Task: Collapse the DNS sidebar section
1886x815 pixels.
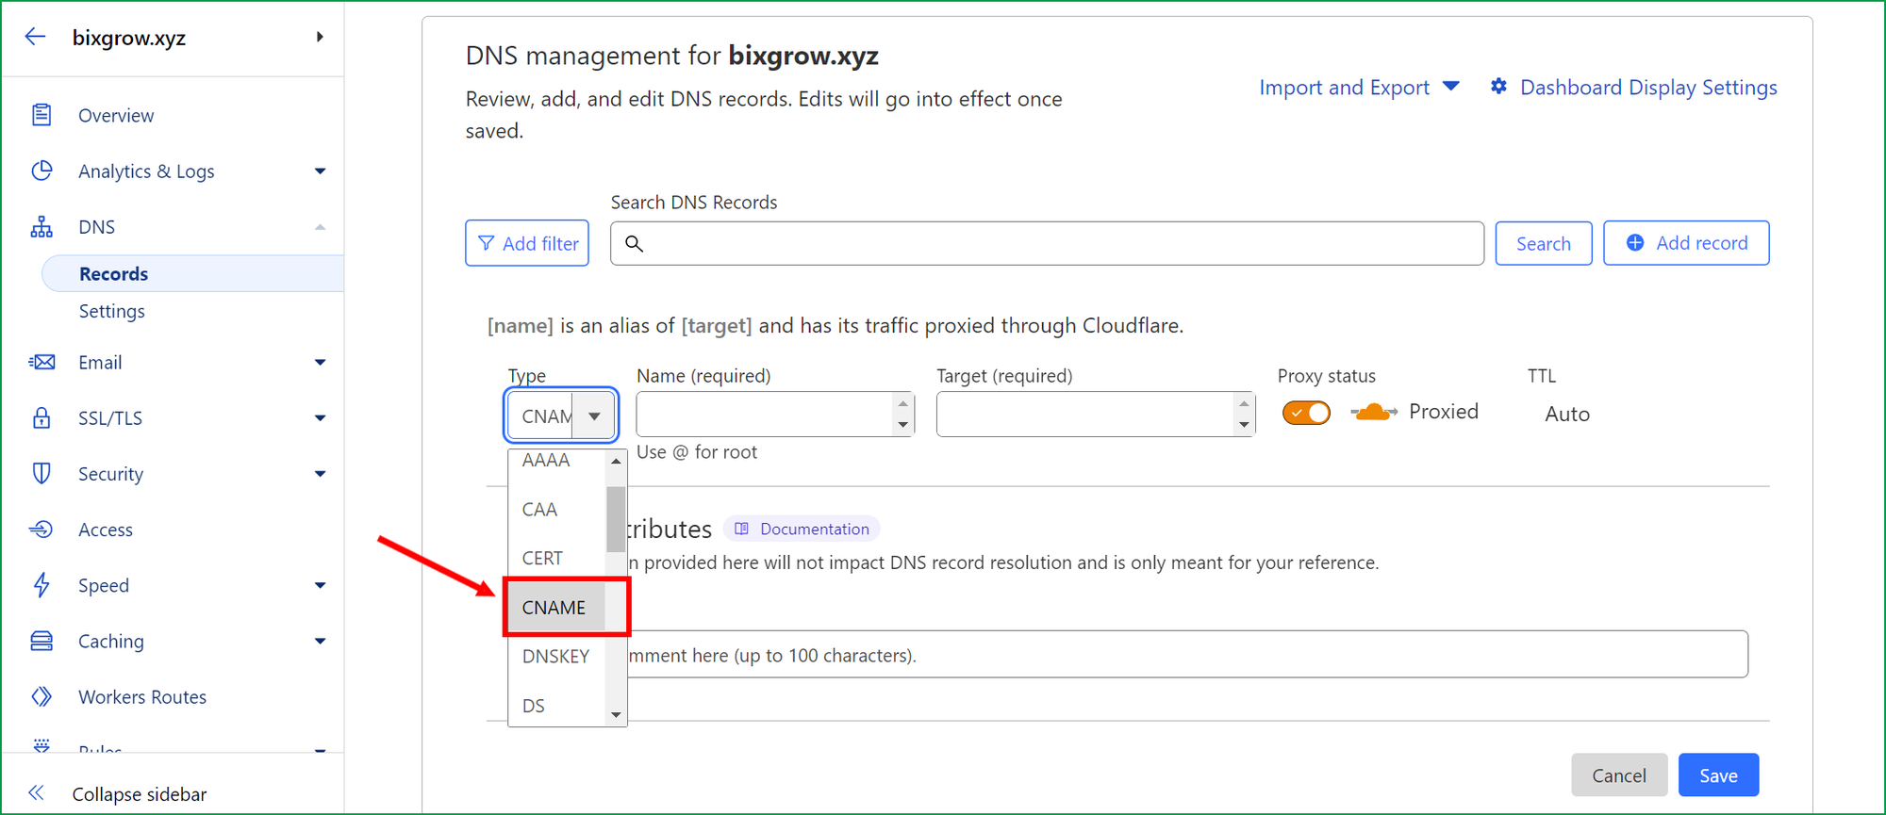Action: click(x=320, y=227)
